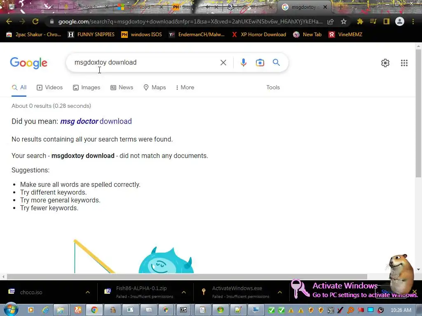Viewport: 422px width, 316px height.
Task: Click the horizontal page scrollbar
Action: click(x=187, y=276)
